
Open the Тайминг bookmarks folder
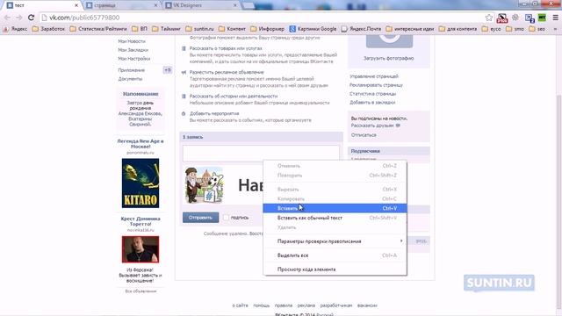(x=166, y=29)
